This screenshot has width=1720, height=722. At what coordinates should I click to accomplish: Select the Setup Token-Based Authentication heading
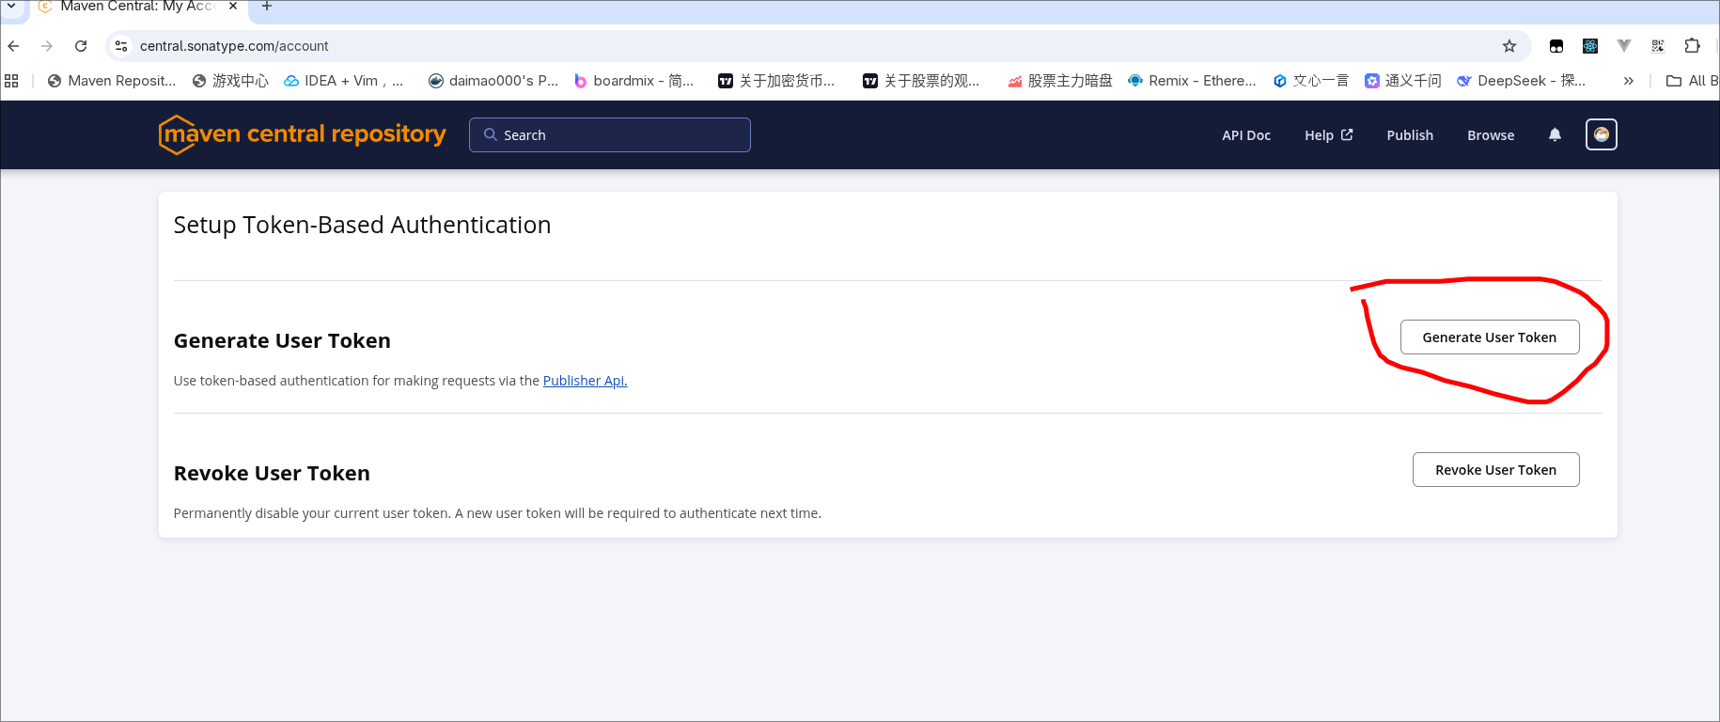click(x=362, y=226)
